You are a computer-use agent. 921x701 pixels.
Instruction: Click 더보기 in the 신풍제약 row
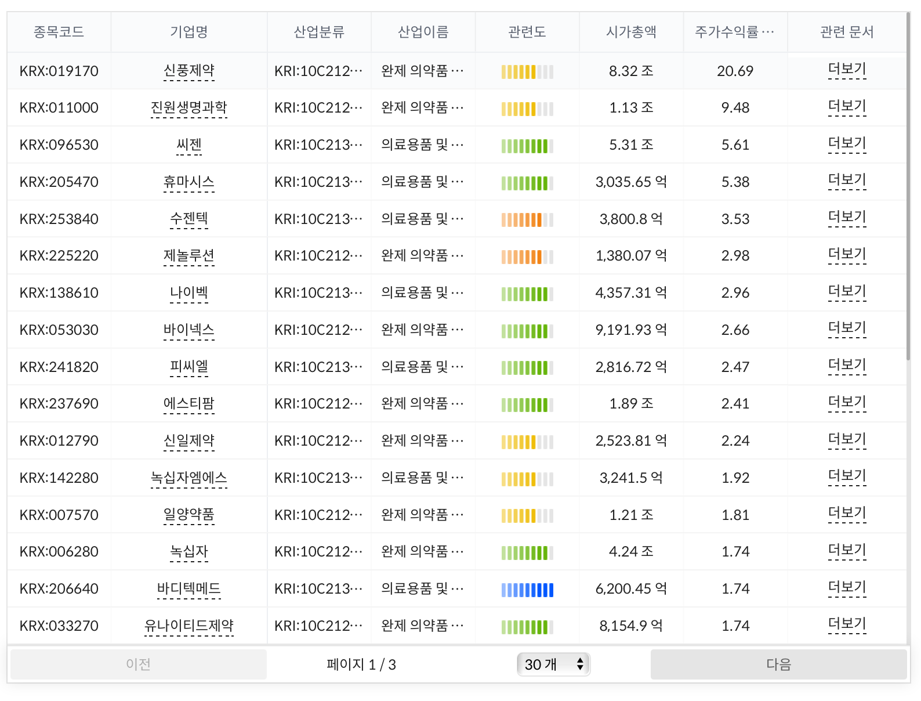click(847, 70)
